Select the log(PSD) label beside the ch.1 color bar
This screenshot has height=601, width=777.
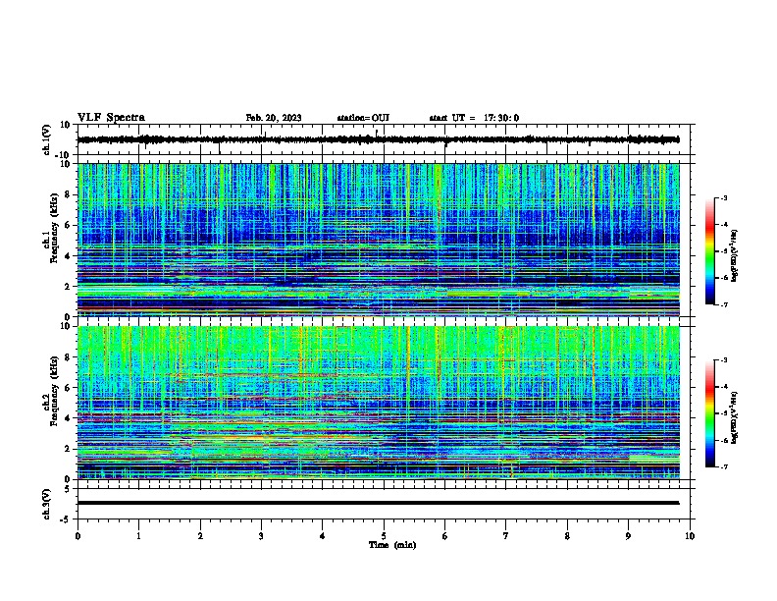pyautogui.click(x=734, y=256)
